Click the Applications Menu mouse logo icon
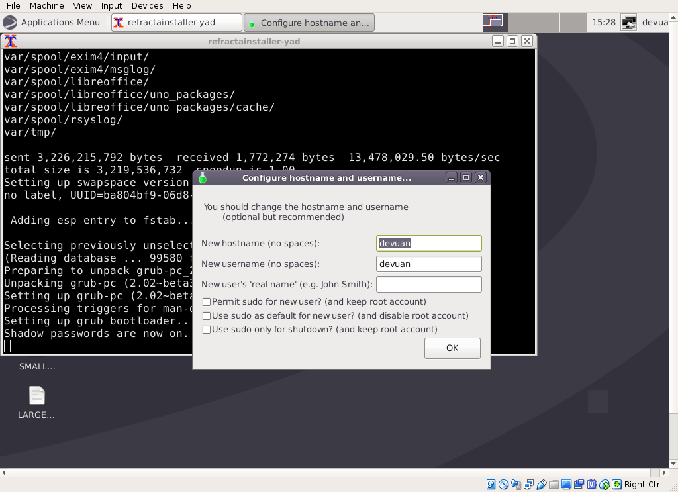678x492 pixels. pyautogui.click(x=9, y=22)
